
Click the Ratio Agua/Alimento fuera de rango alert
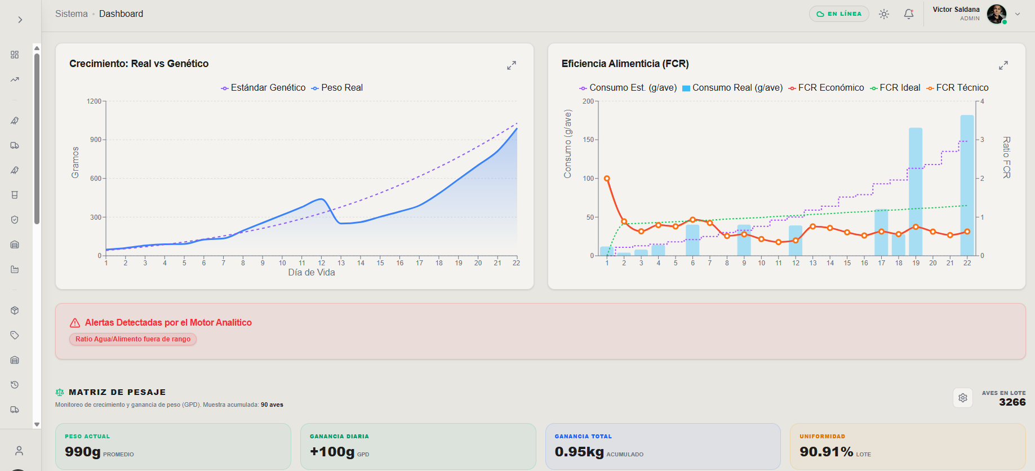[x=133, y=339]
